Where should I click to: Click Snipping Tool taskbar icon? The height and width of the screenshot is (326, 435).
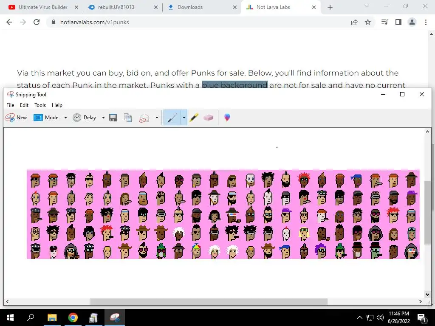pos(115,318)
